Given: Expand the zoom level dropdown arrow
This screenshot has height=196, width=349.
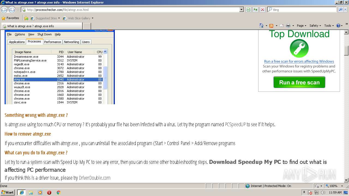Looking at the screenshot, I should (x=342, y=186).
